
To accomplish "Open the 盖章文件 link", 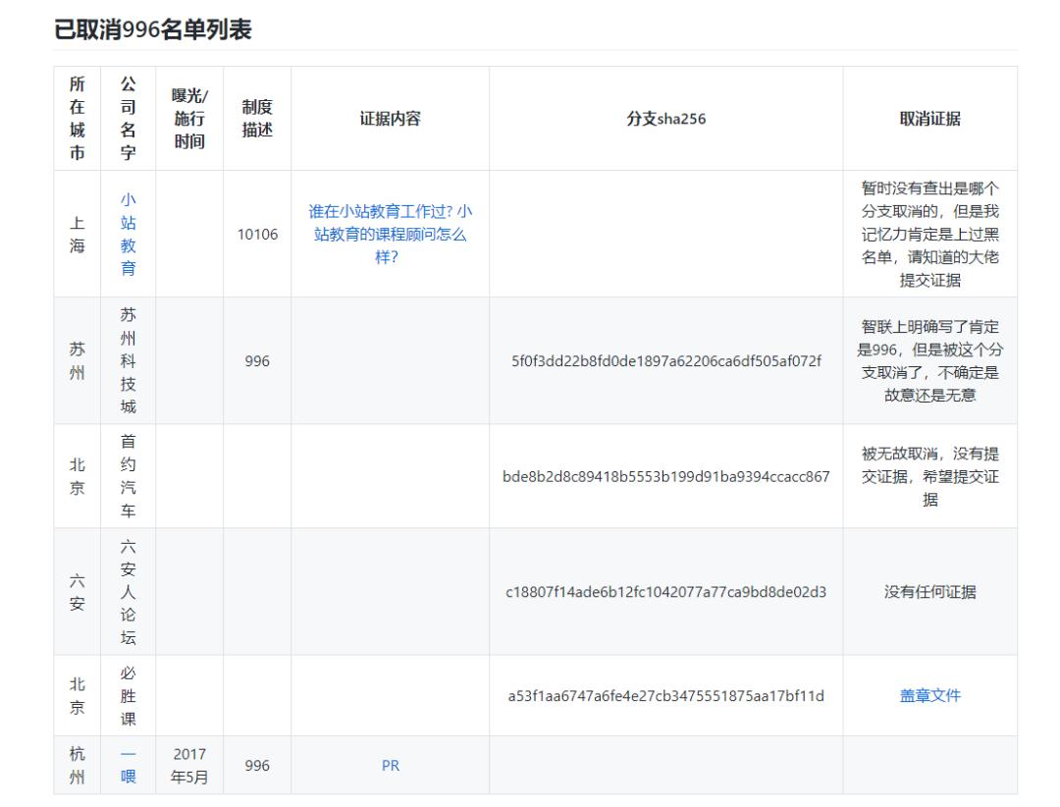I will point(929,696).
